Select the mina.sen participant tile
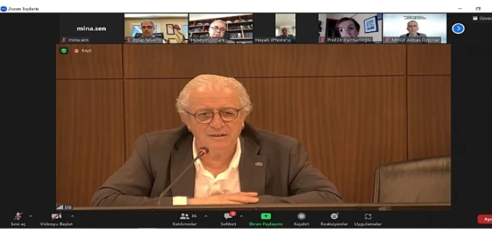This screenshot has width=492, height=242. [x=91, y=28]
